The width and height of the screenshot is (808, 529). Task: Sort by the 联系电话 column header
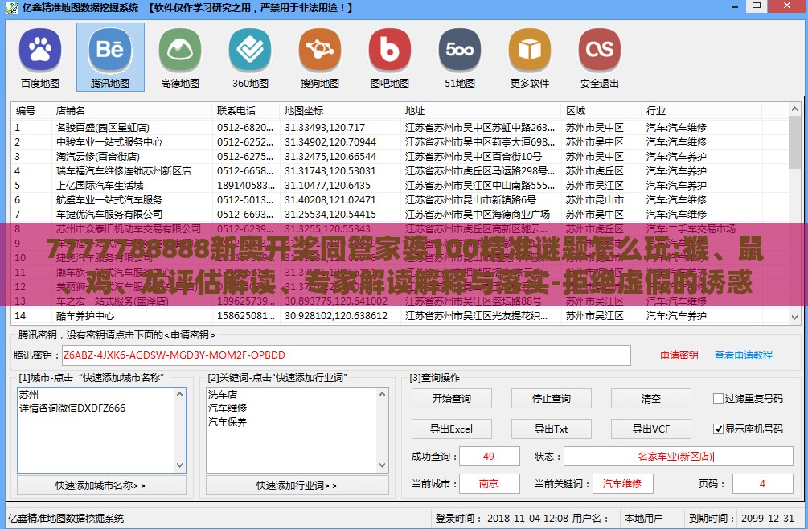246,110
